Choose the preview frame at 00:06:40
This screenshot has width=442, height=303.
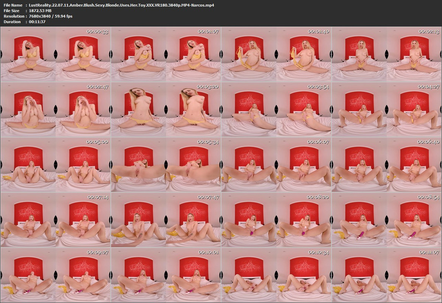pos(386,165)
